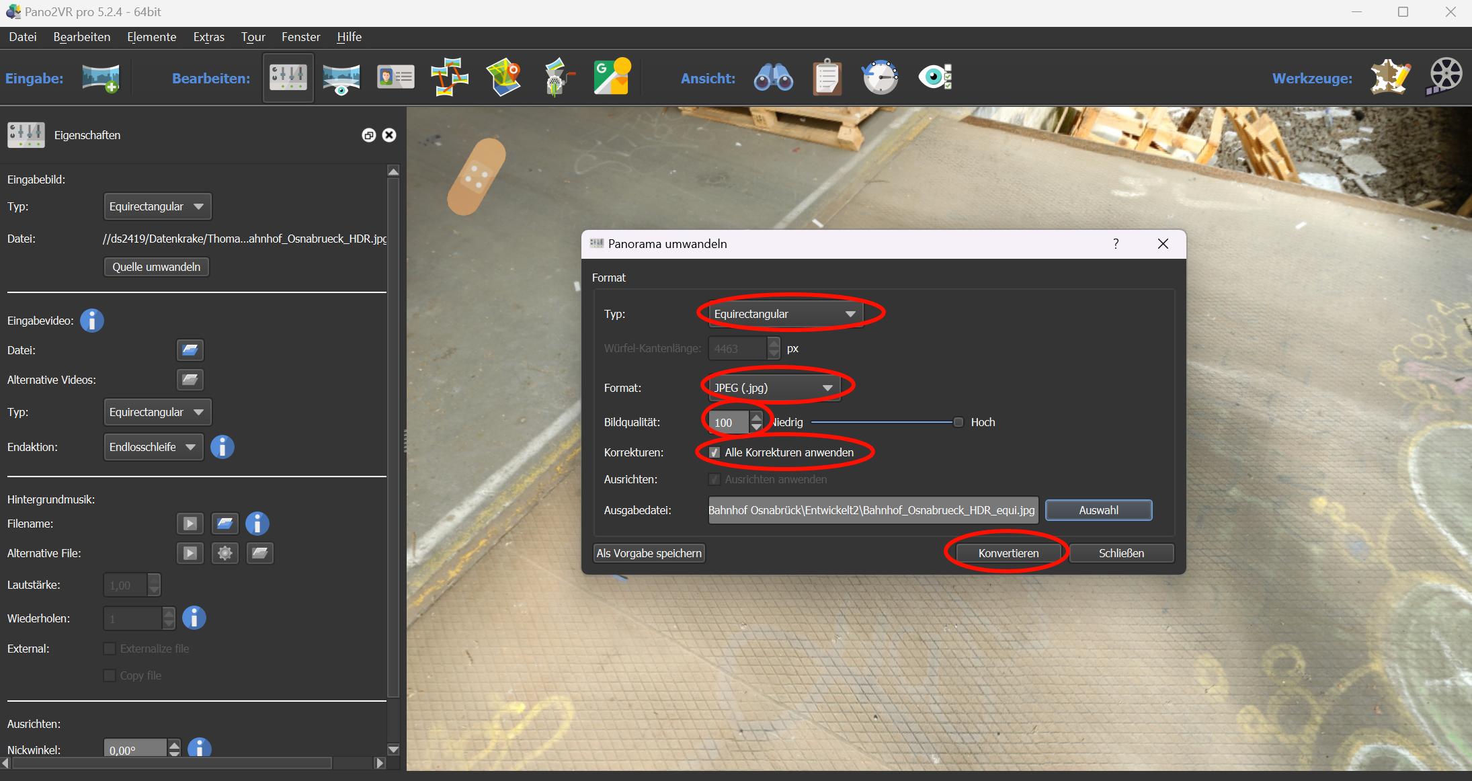Enable Externalize file checkbox
The height and width of the screenshot is (781, 1472).
pos(110,649)
